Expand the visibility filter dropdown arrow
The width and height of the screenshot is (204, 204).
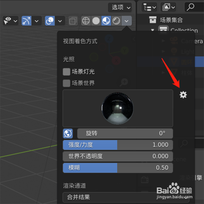coord(16,21)
